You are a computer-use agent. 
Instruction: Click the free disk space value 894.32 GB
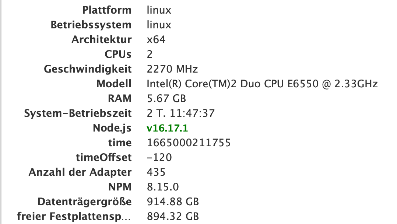click(x=173, y=217)
